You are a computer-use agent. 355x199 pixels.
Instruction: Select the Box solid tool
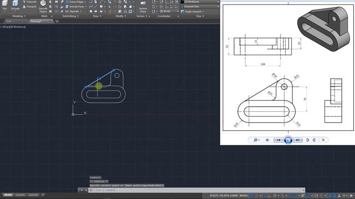pos(5,5)
